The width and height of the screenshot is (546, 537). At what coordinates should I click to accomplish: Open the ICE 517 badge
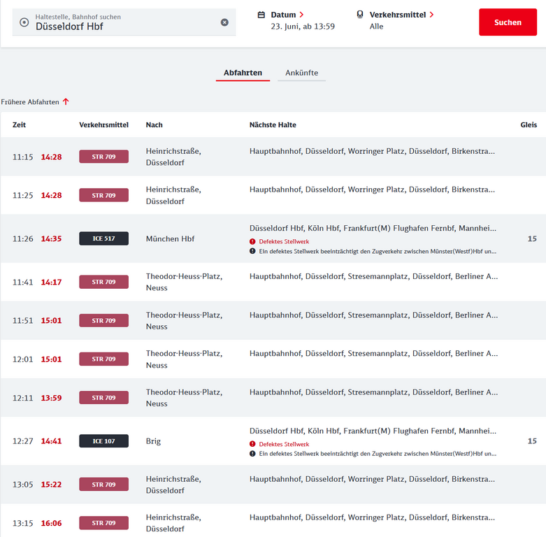pos(103,238)
